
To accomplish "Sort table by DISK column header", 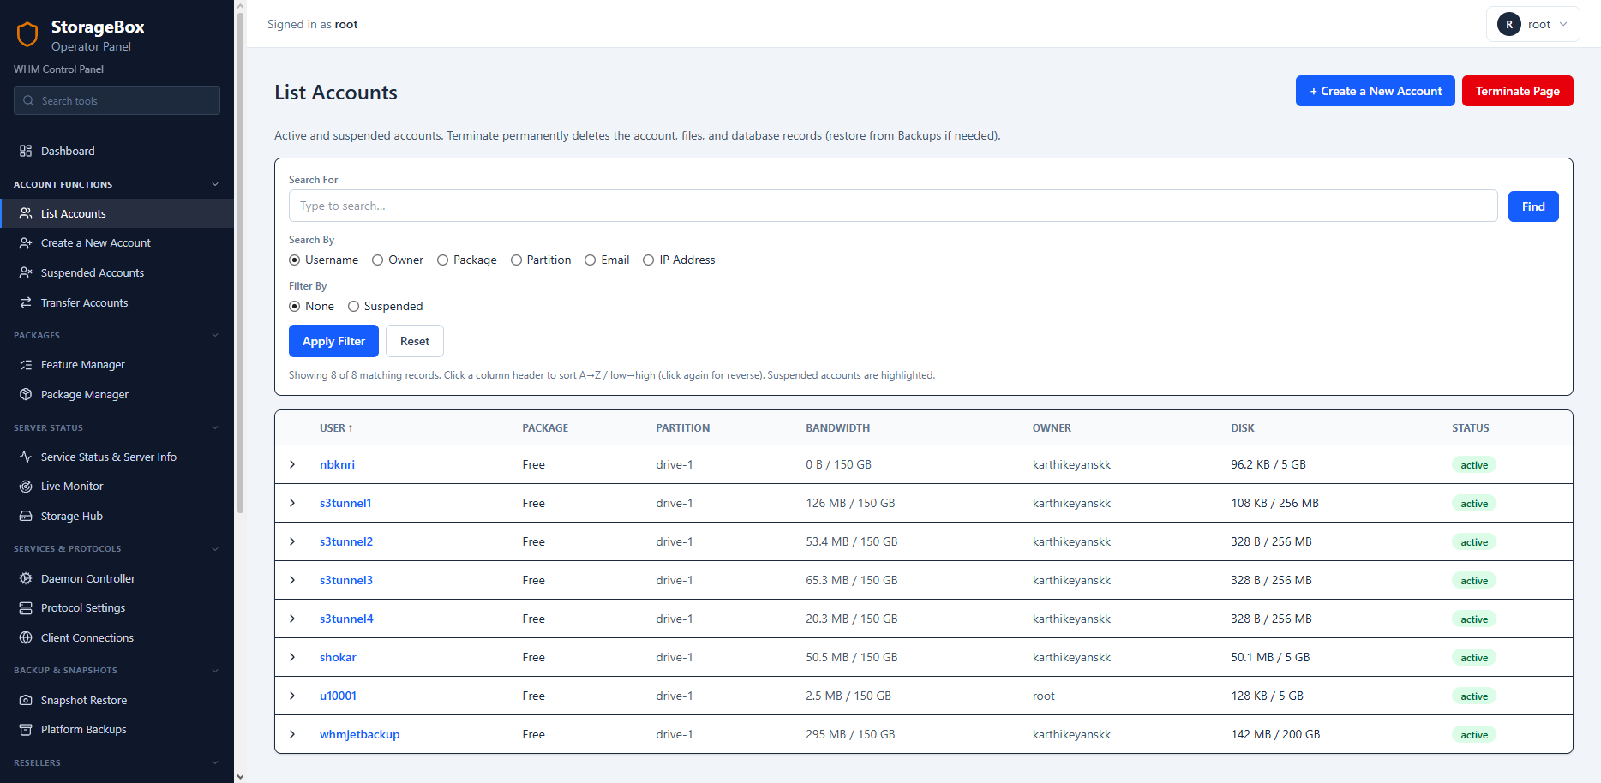I will 1243,427.
